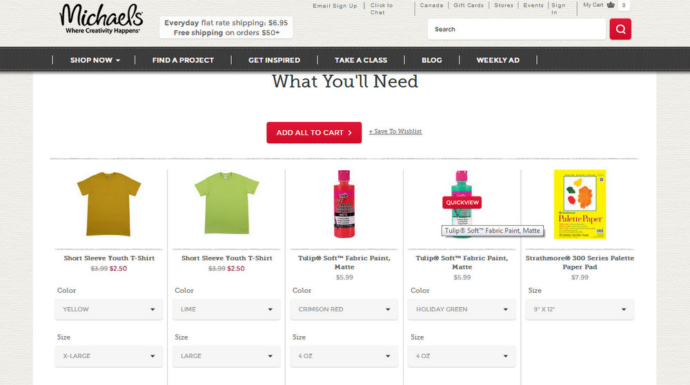The image size is (690, 385).
Task: Open the Events link
Action: [533, 6]
